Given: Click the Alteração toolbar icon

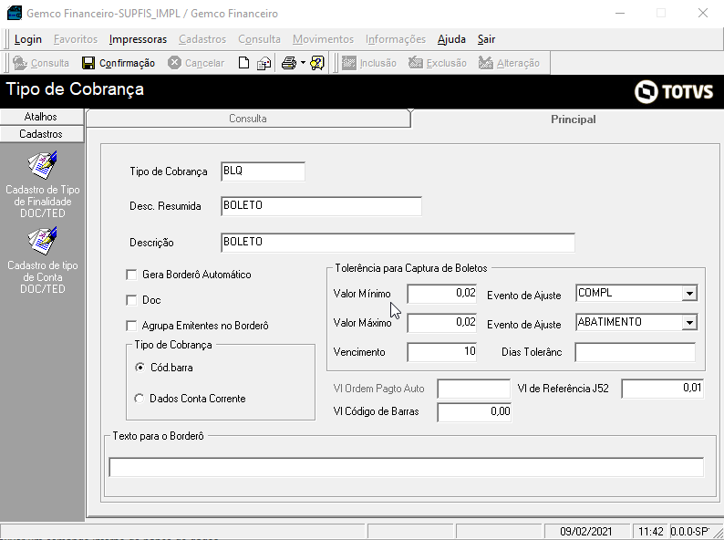Looking at the screenshot, I should tap(486, 63).
